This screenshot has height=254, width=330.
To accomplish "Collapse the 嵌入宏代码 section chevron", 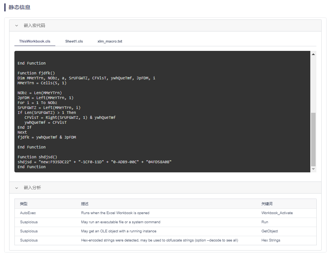I will click(17, 25).
